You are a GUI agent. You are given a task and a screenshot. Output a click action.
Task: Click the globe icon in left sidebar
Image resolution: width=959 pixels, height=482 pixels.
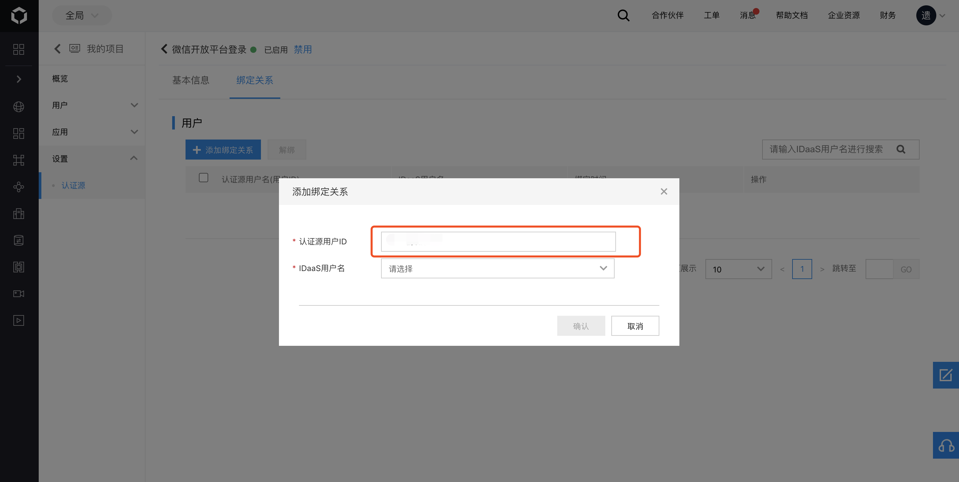coord(19,106)
